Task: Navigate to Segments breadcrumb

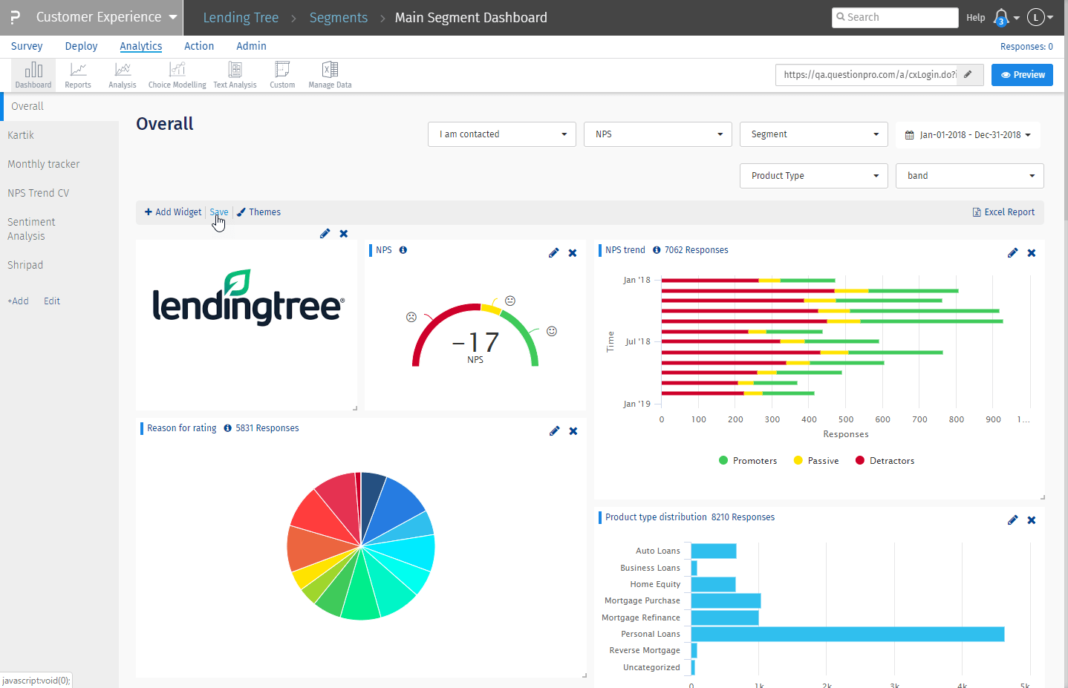Action: 339,18
